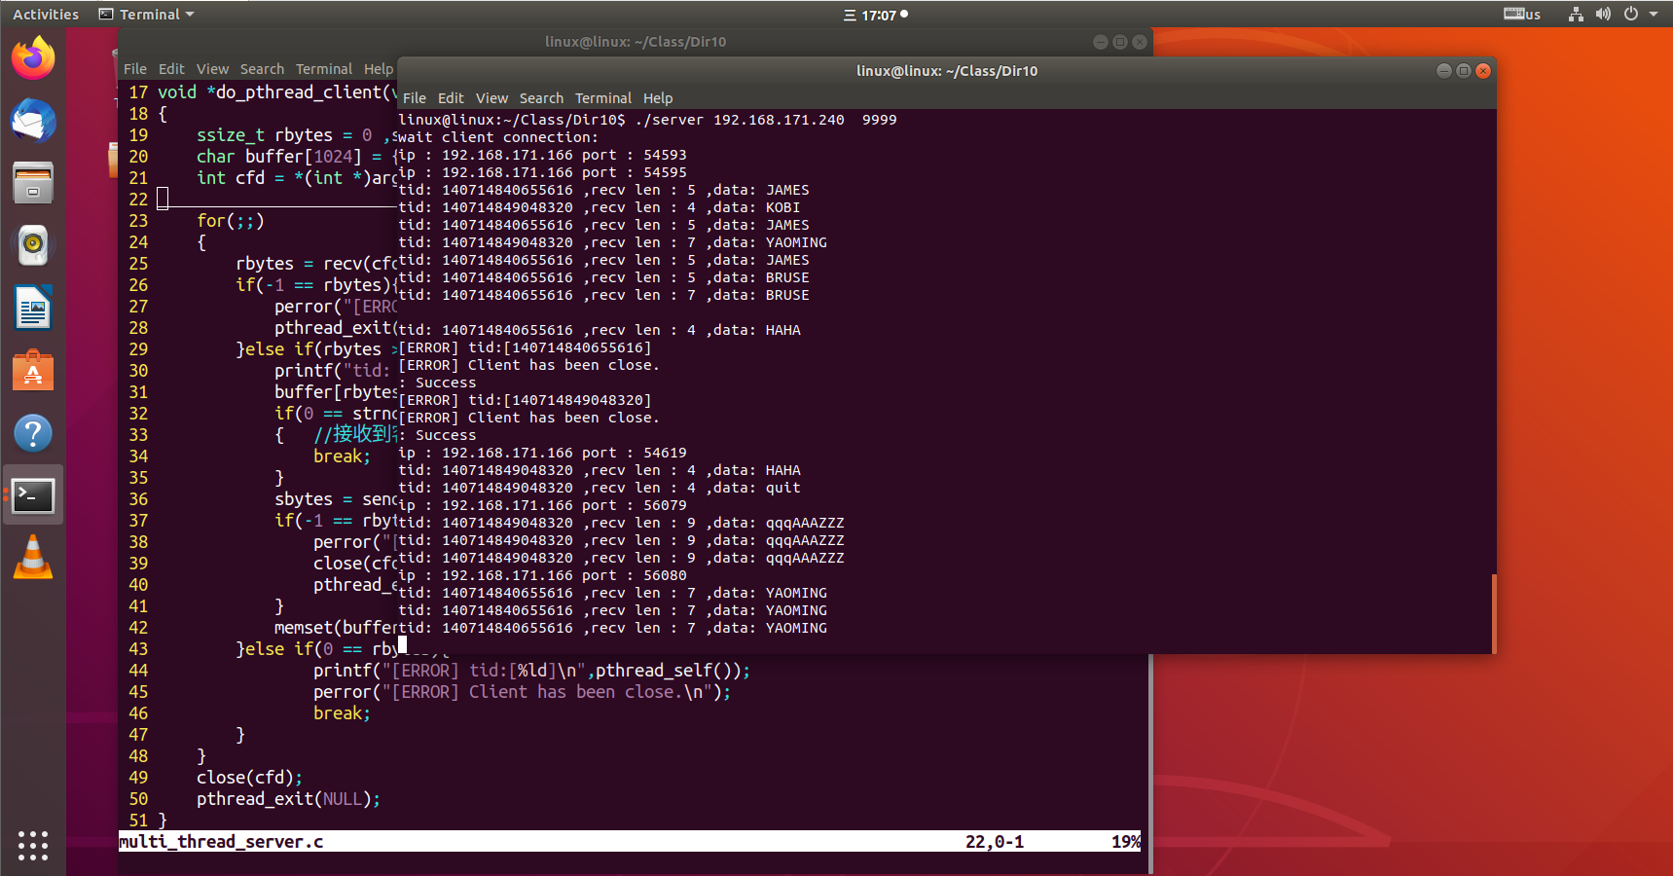Screen dimensions: 1673x876
Task: Open File menu in front terminal
Action: (415, 98)
